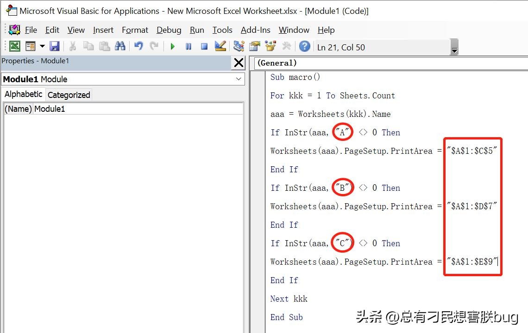Click the If InStr line containing "B"
Image resolution: width=528 pixels, height=333 pixels.
pos(335,188)
